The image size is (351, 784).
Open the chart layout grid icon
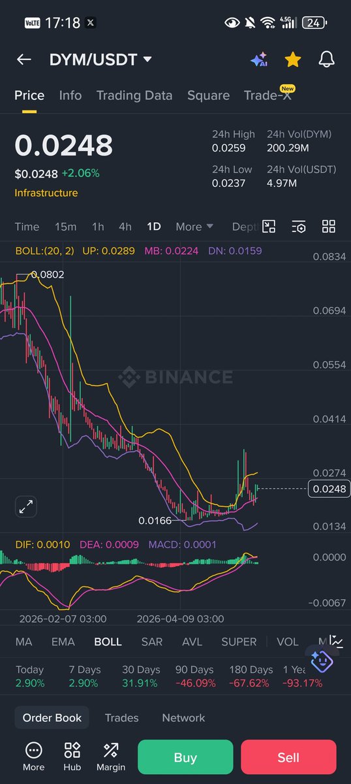click(x=329, y=227)
